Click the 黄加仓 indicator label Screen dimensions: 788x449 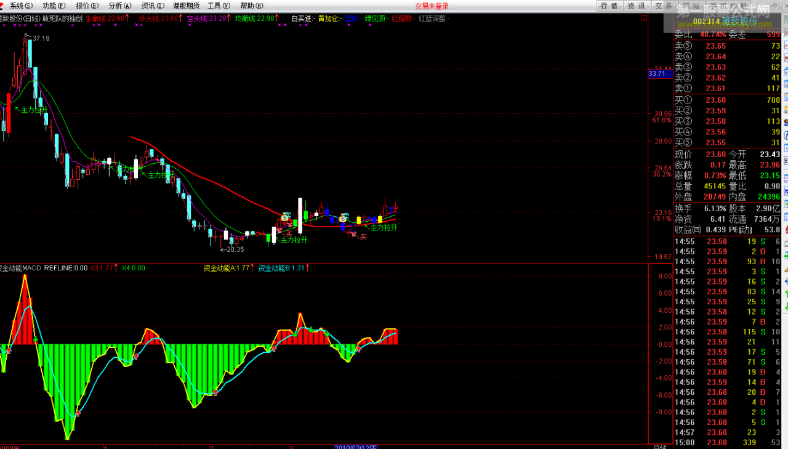point(330,18)
